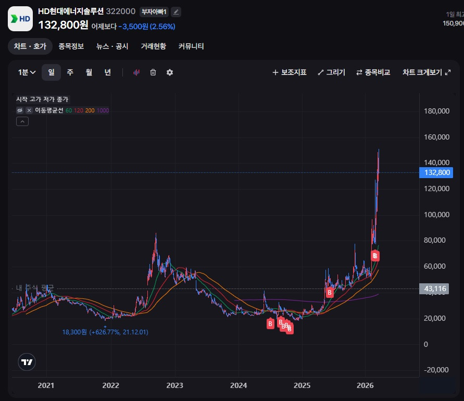This screenshot has height=401, width=464.
Task: Open chart settings gear icon
Action: click(170, 72)
